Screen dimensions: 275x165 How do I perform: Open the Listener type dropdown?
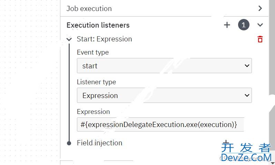pyautogui.click(x=164, y=95)
